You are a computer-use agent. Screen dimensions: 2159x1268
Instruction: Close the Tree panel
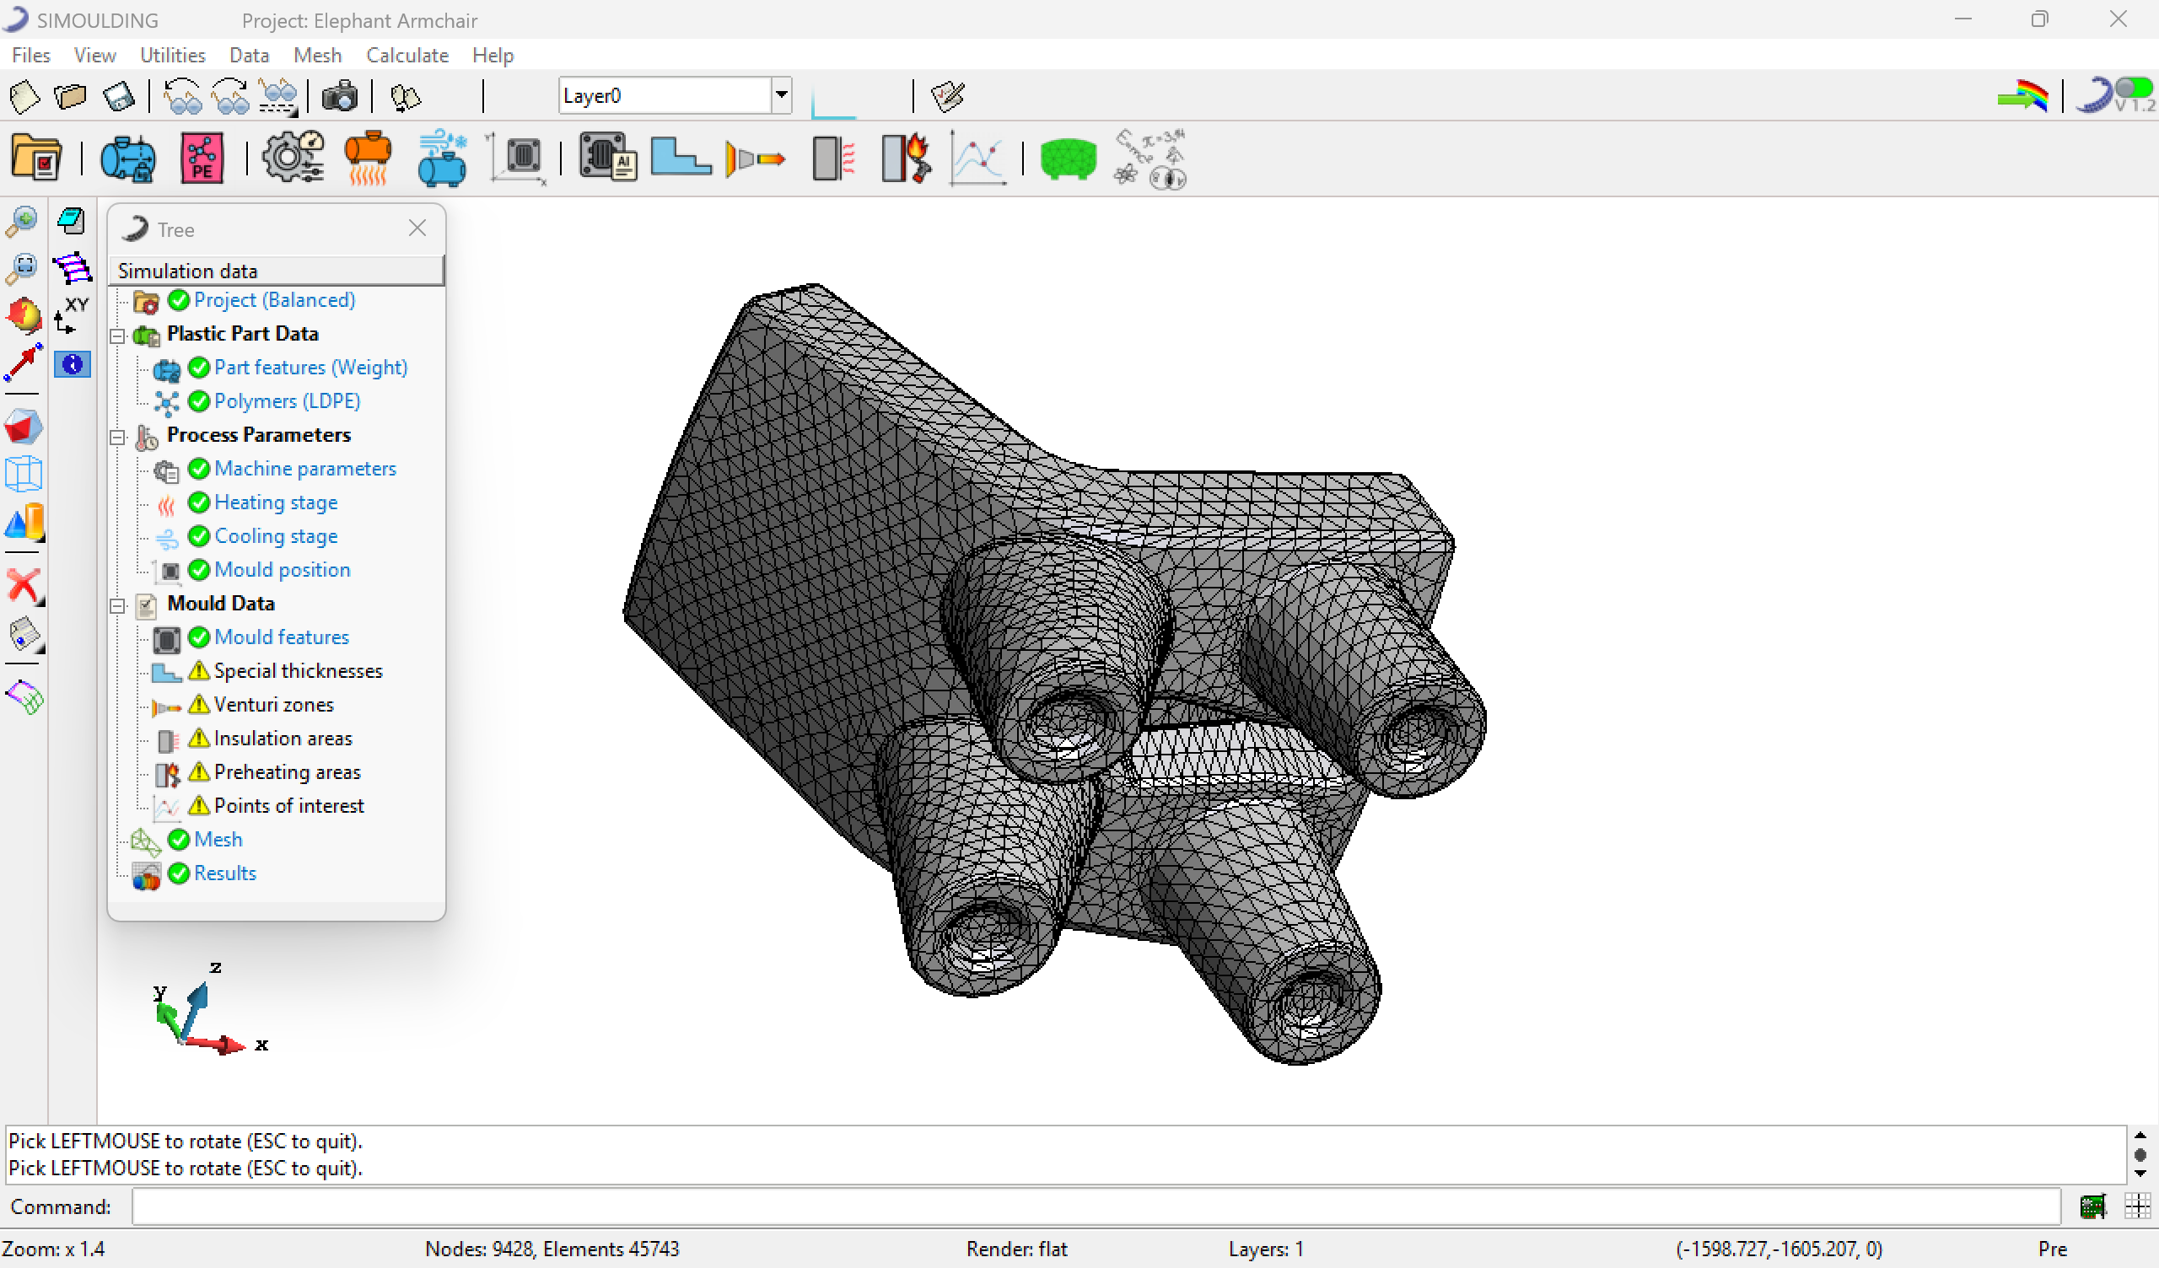[x=417, y=228]
